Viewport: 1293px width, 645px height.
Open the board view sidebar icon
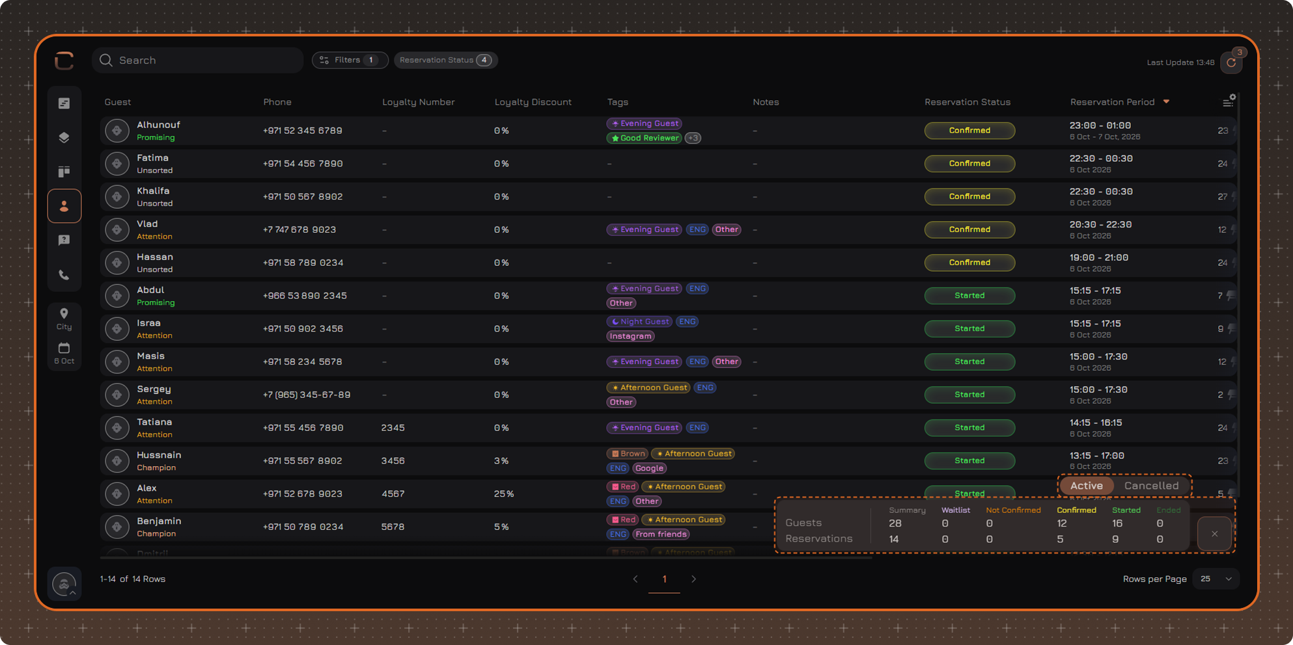point(64,172)
